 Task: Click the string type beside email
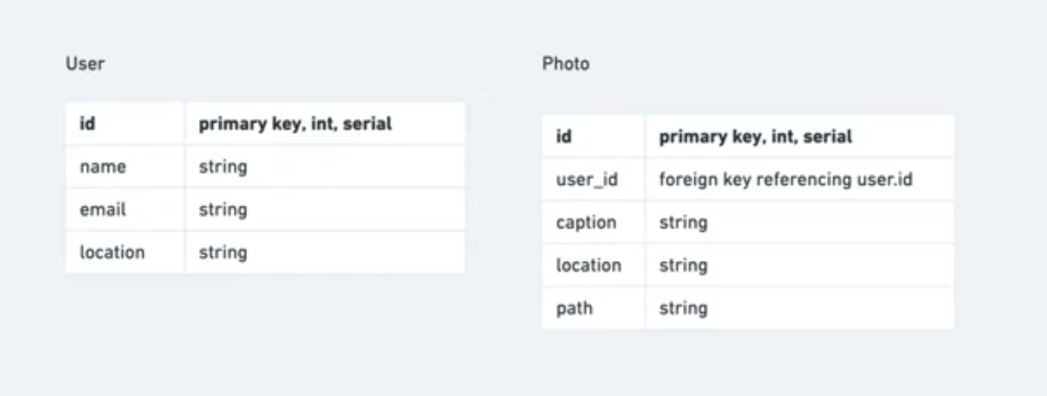[x=223, y=210]
